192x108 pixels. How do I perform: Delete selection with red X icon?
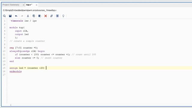click(x=46, y=16)
